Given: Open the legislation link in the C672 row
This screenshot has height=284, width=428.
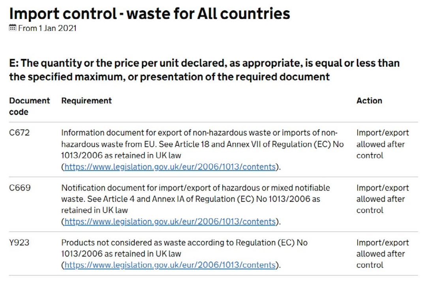Looking at the screenshot, I should click(x=170, y=167).
